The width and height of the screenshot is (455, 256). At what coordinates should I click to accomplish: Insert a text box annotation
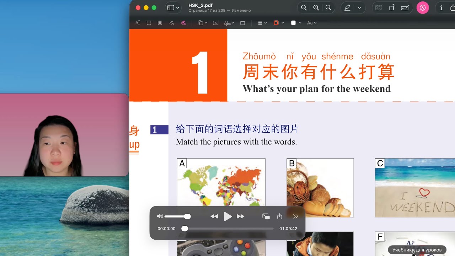point(215,23)
